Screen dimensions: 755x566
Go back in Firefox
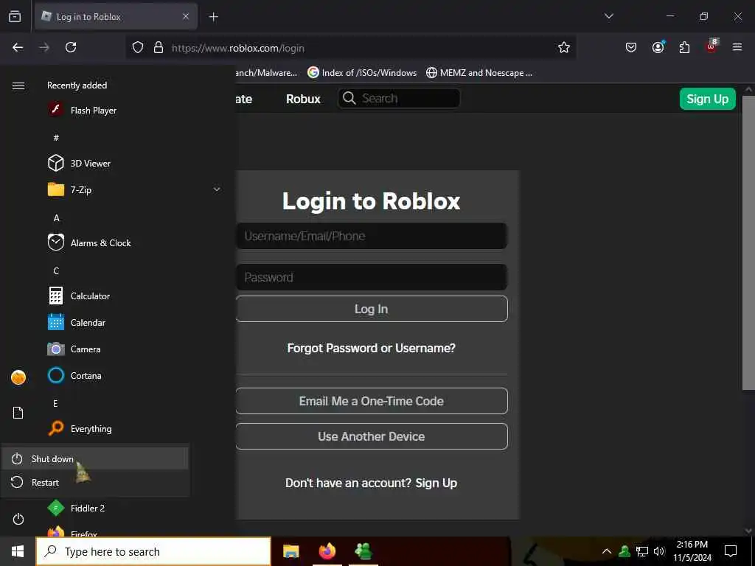tap(18, 47)
